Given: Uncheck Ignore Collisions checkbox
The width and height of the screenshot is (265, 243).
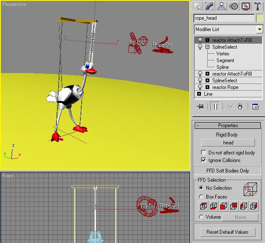Looking at the screenshot, I should pyautogui.click(x=204, y=160).
